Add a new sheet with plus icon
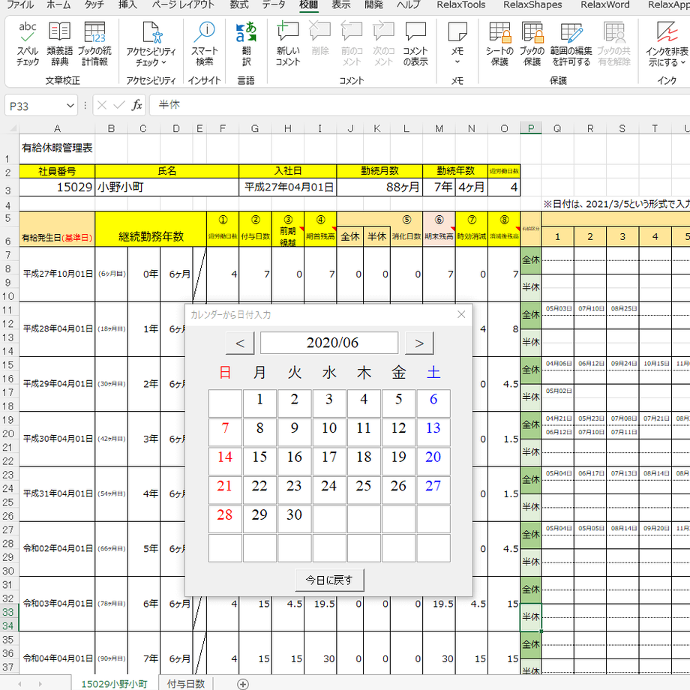Viewport: 690px width, 690px height. coord(242,684)
